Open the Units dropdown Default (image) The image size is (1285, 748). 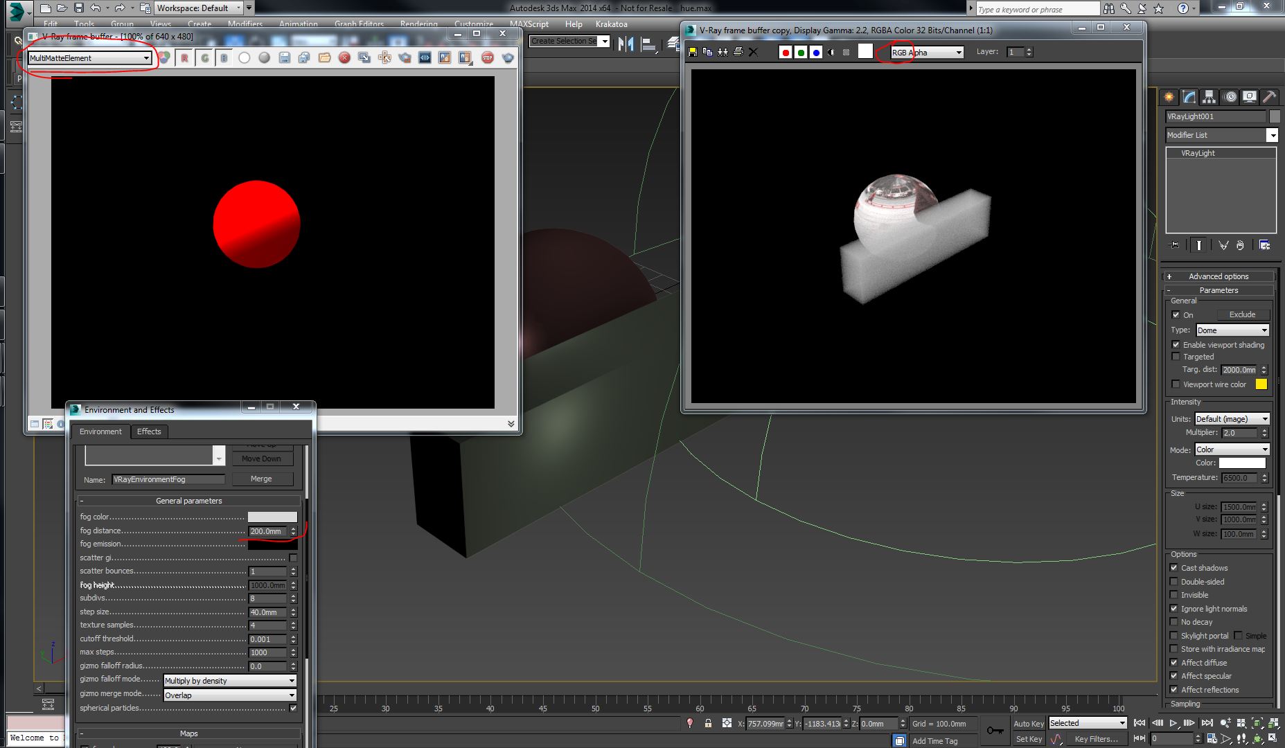[x=1232, y=419]
